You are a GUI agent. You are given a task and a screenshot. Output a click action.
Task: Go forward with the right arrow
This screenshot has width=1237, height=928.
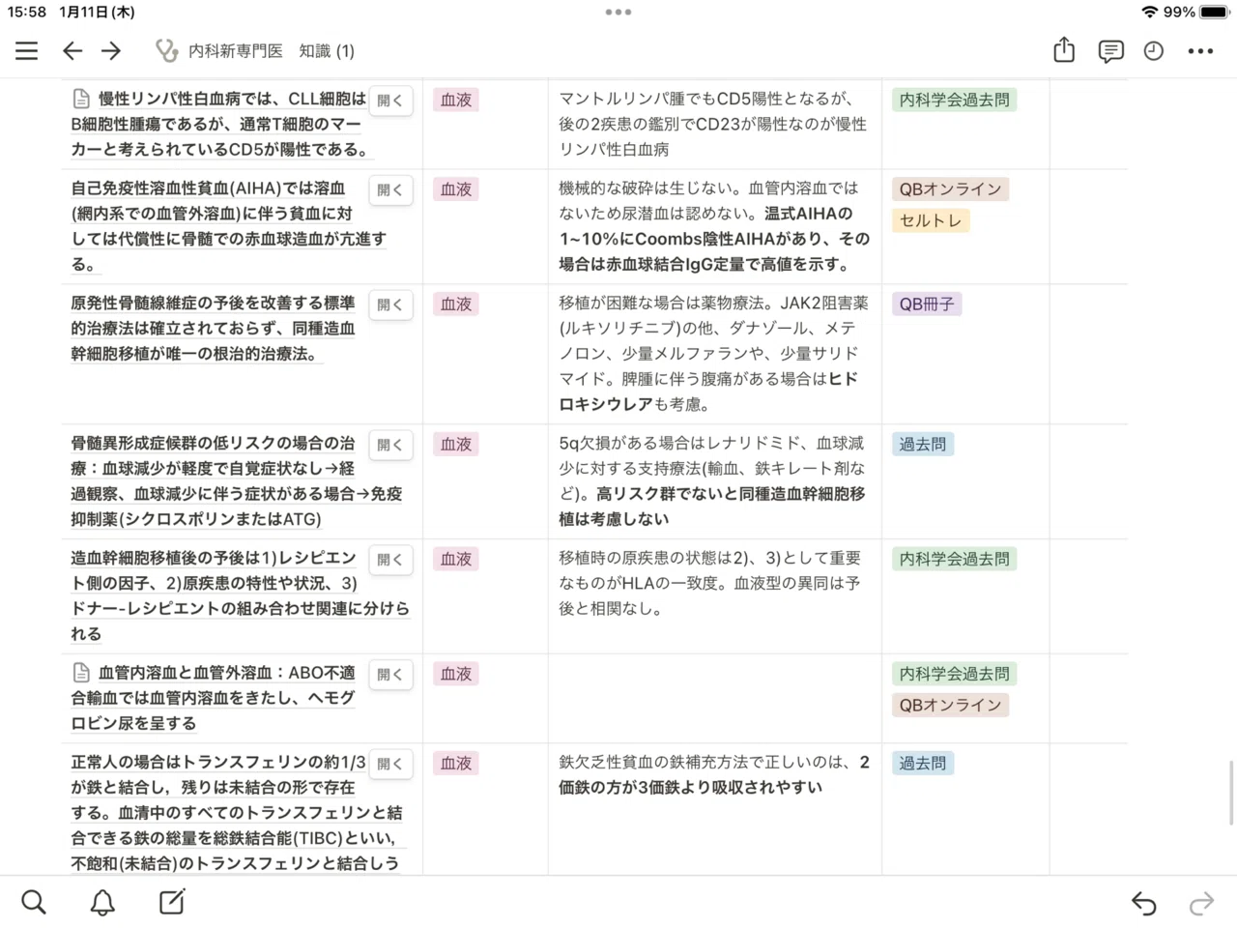coord(111,51)
